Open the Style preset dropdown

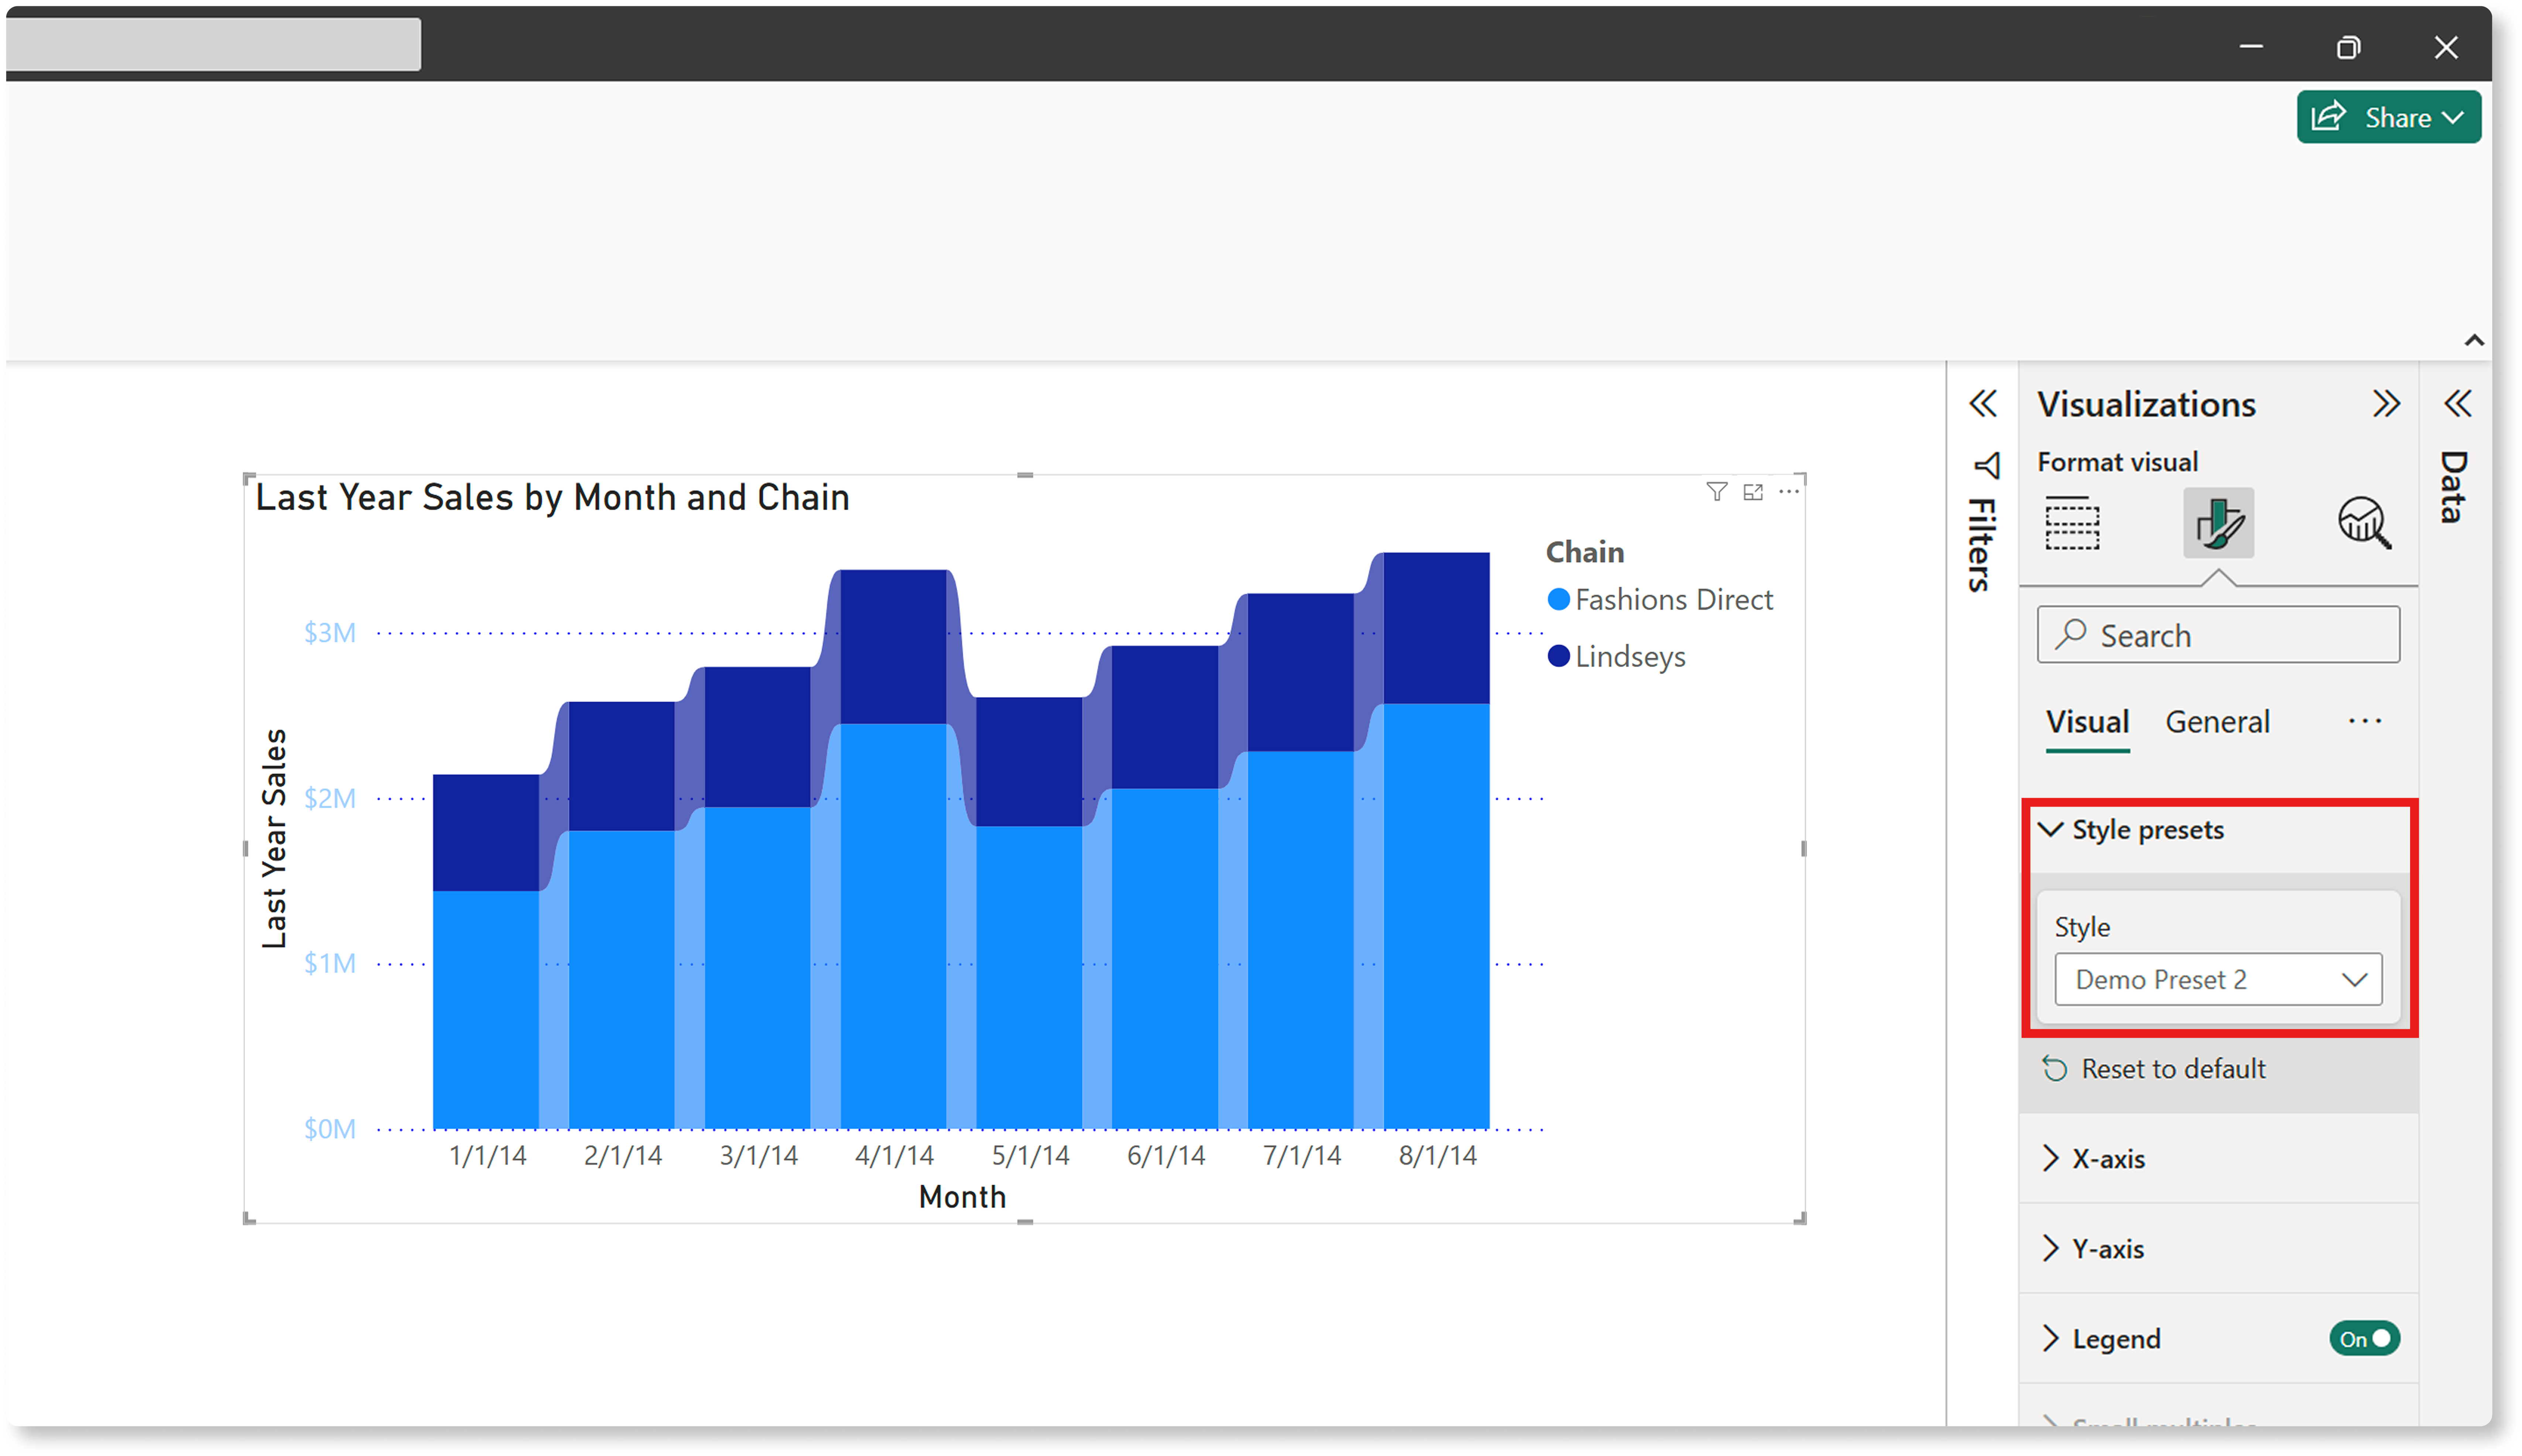[x=2218, y=979]
